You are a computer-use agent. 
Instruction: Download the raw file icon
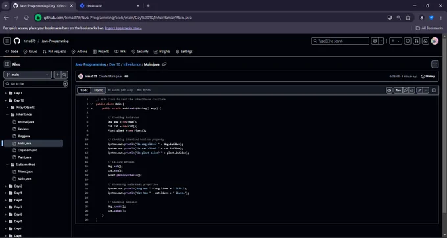(x=412, y=90)
